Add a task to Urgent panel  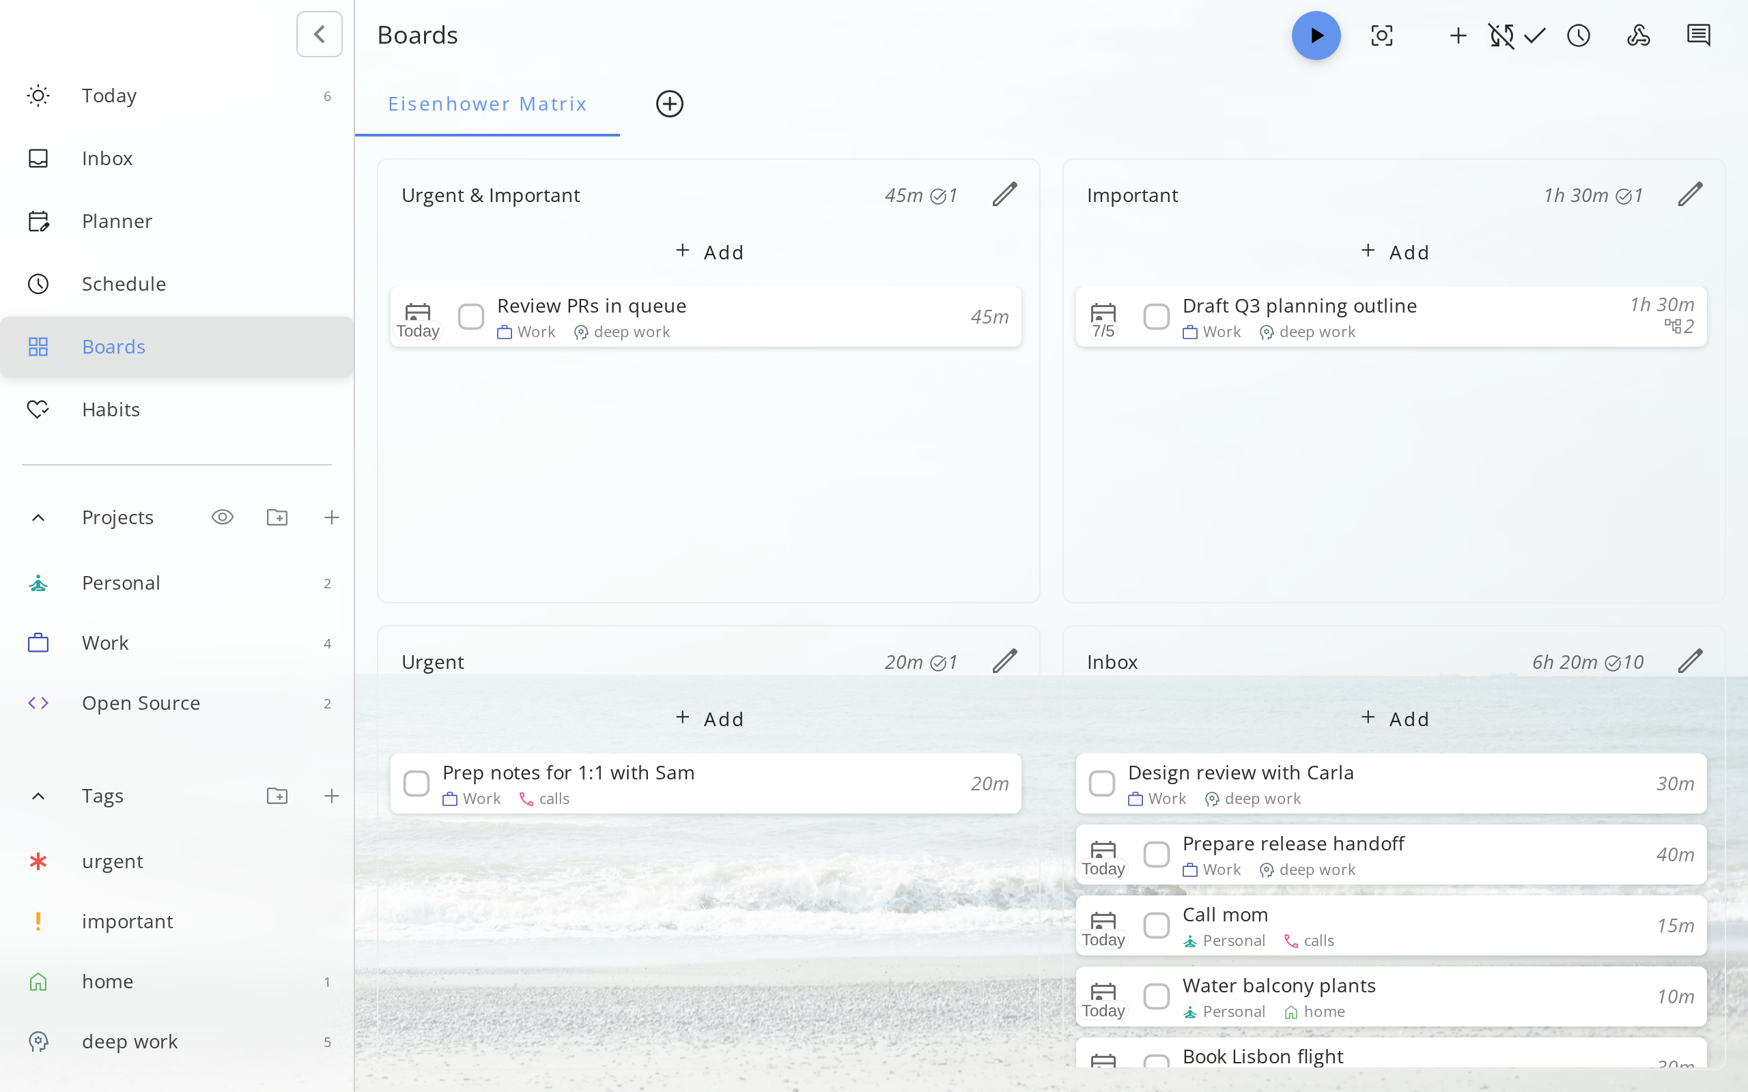coord(709,719)
